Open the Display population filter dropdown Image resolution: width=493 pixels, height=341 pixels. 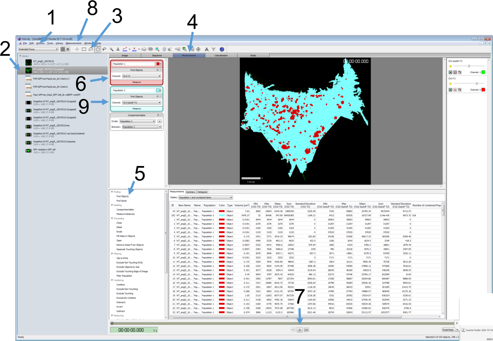click(205, 198)
